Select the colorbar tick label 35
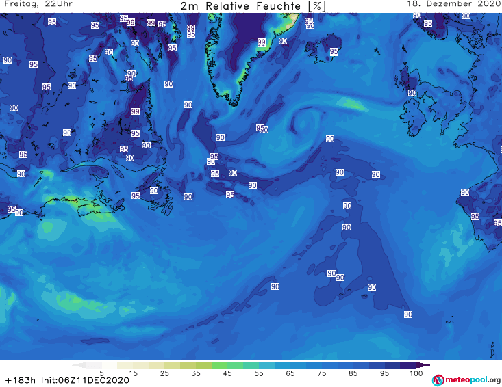The width and height of the screenshot is (502, 387). (196, 373)
